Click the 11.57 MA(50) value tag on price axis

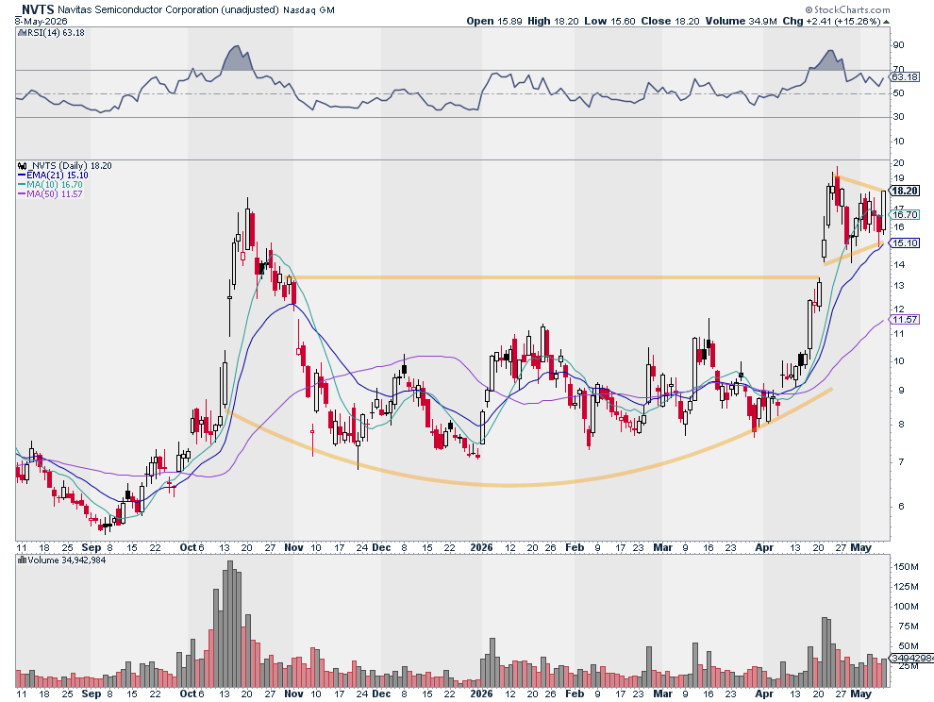(906, 320)
